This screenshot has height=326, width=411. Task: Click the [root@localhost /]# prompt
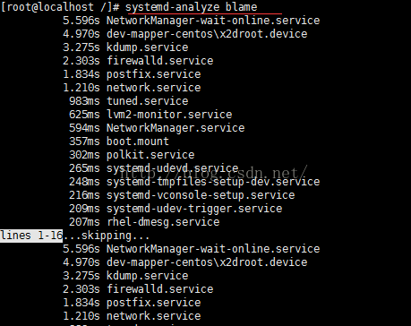click(x=60, y=7)
